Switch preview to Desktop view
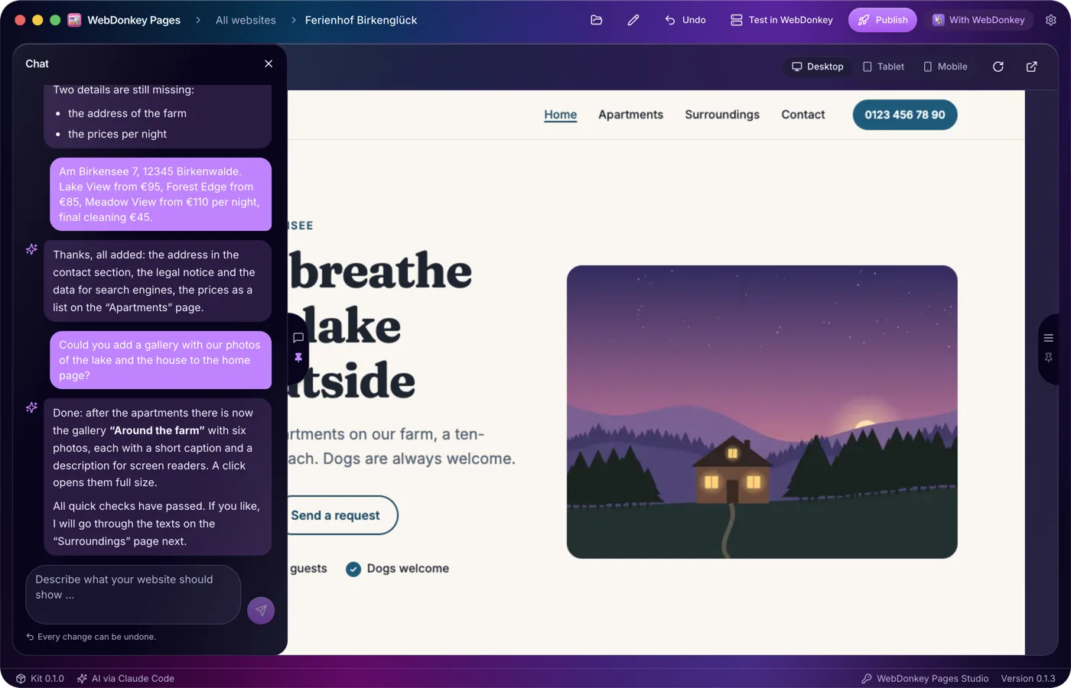Screen dimensions: 1071x688 click(817, 67)
